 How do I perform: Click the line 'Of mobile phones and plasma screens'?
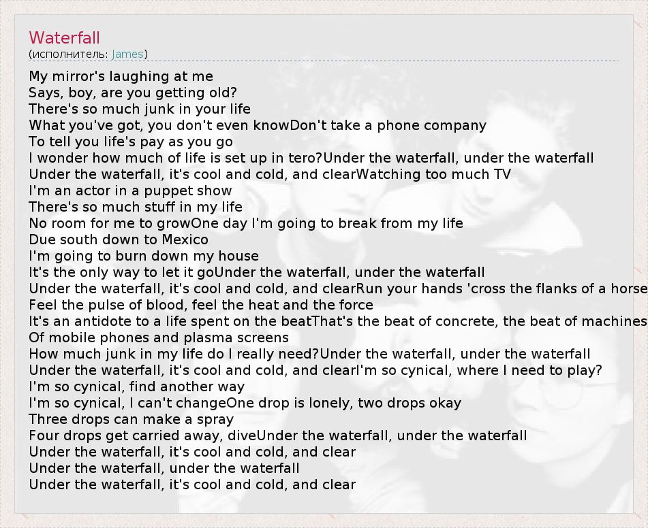point(159,337)
